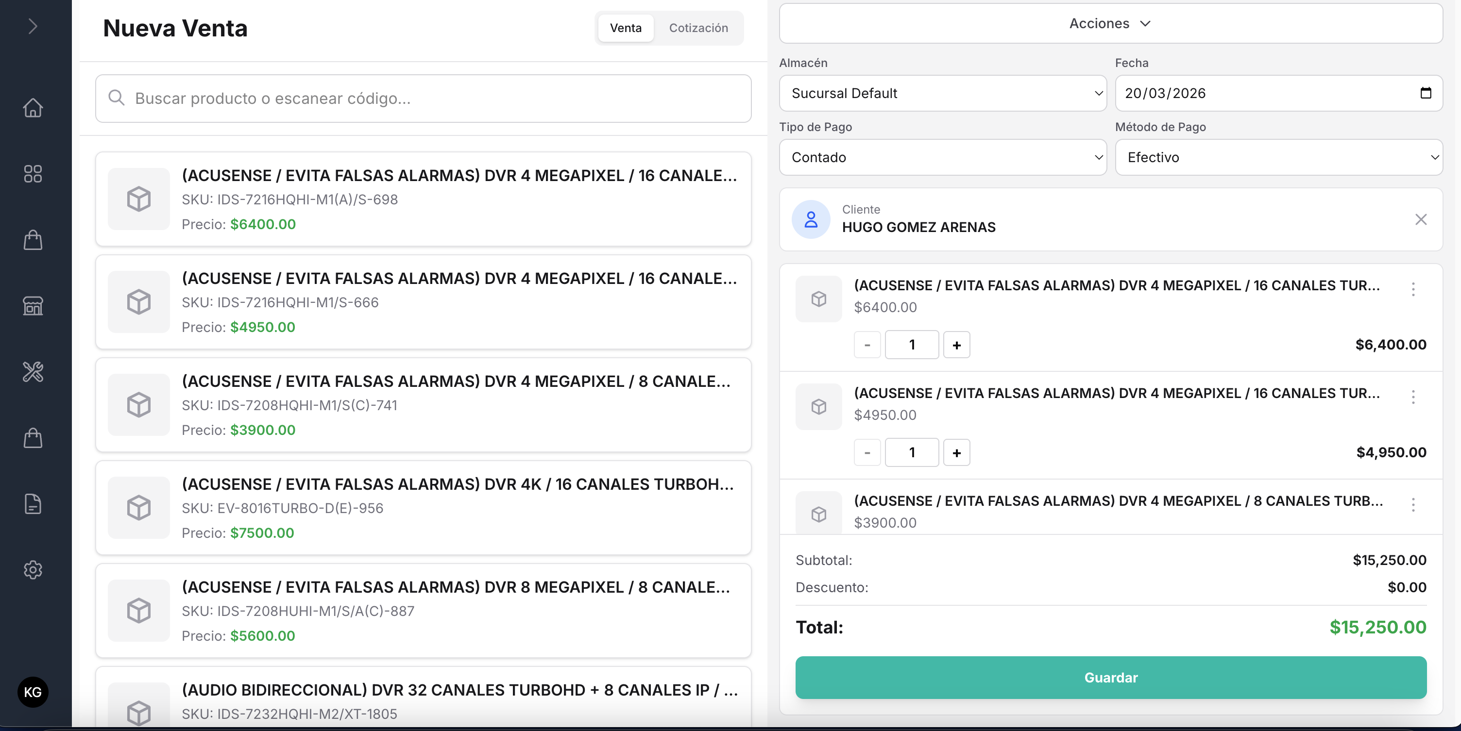This screenshot has height=731, width=1461.
Task: Open Settings from the sidebar gear icon
Action: point(33,569)
